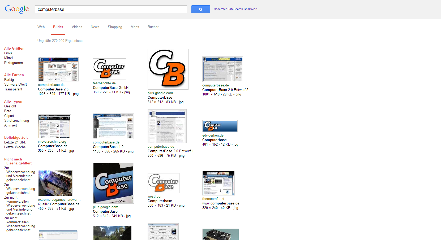Open the Bücher tab

click(153, 27)
